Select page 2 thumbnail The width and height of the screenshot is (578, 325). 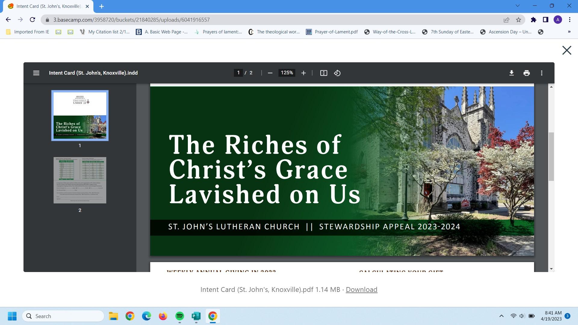(x=80, y=180)
